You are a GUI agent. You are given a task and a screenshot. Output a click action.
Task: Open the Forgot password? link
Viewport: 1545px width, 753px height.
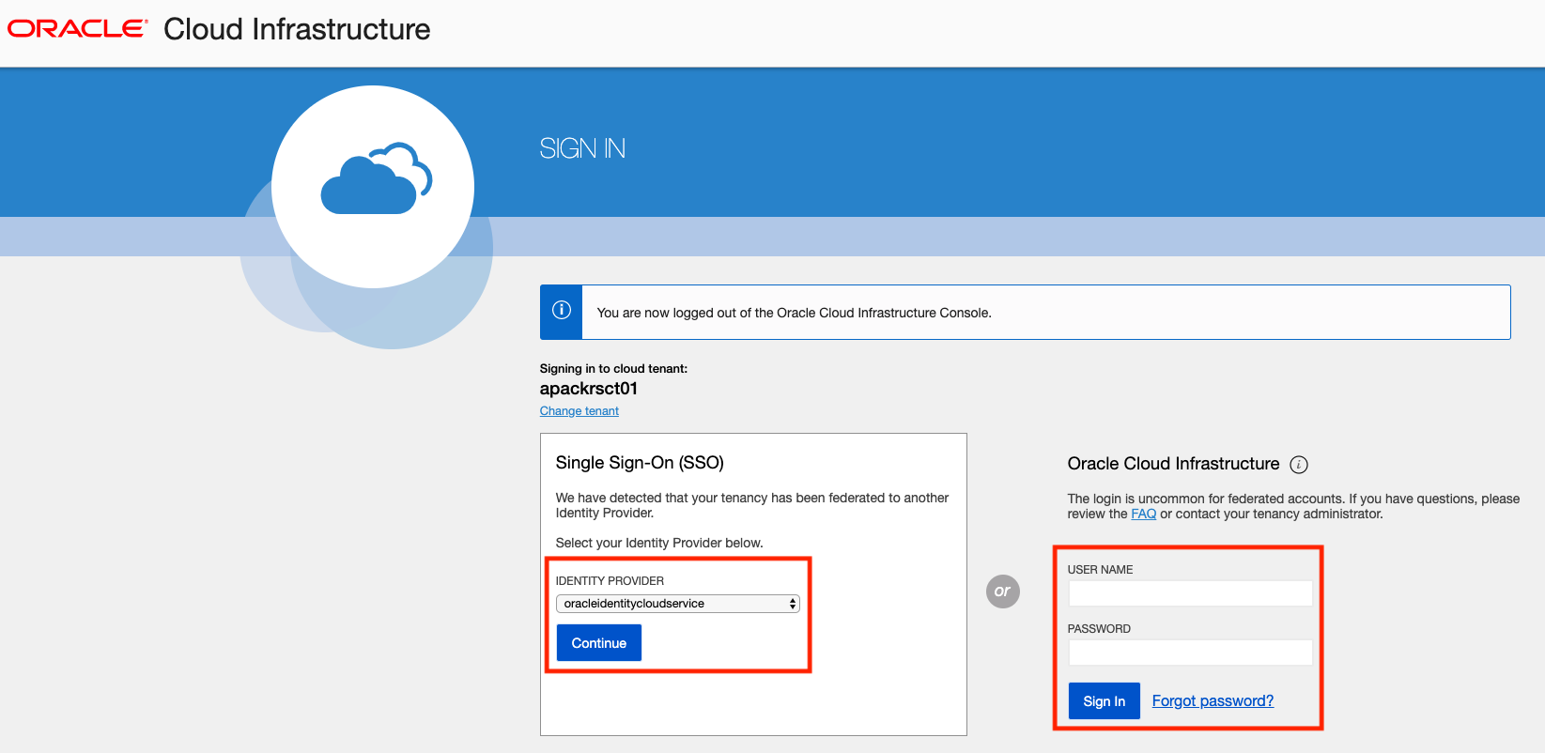click(1213, 701)
